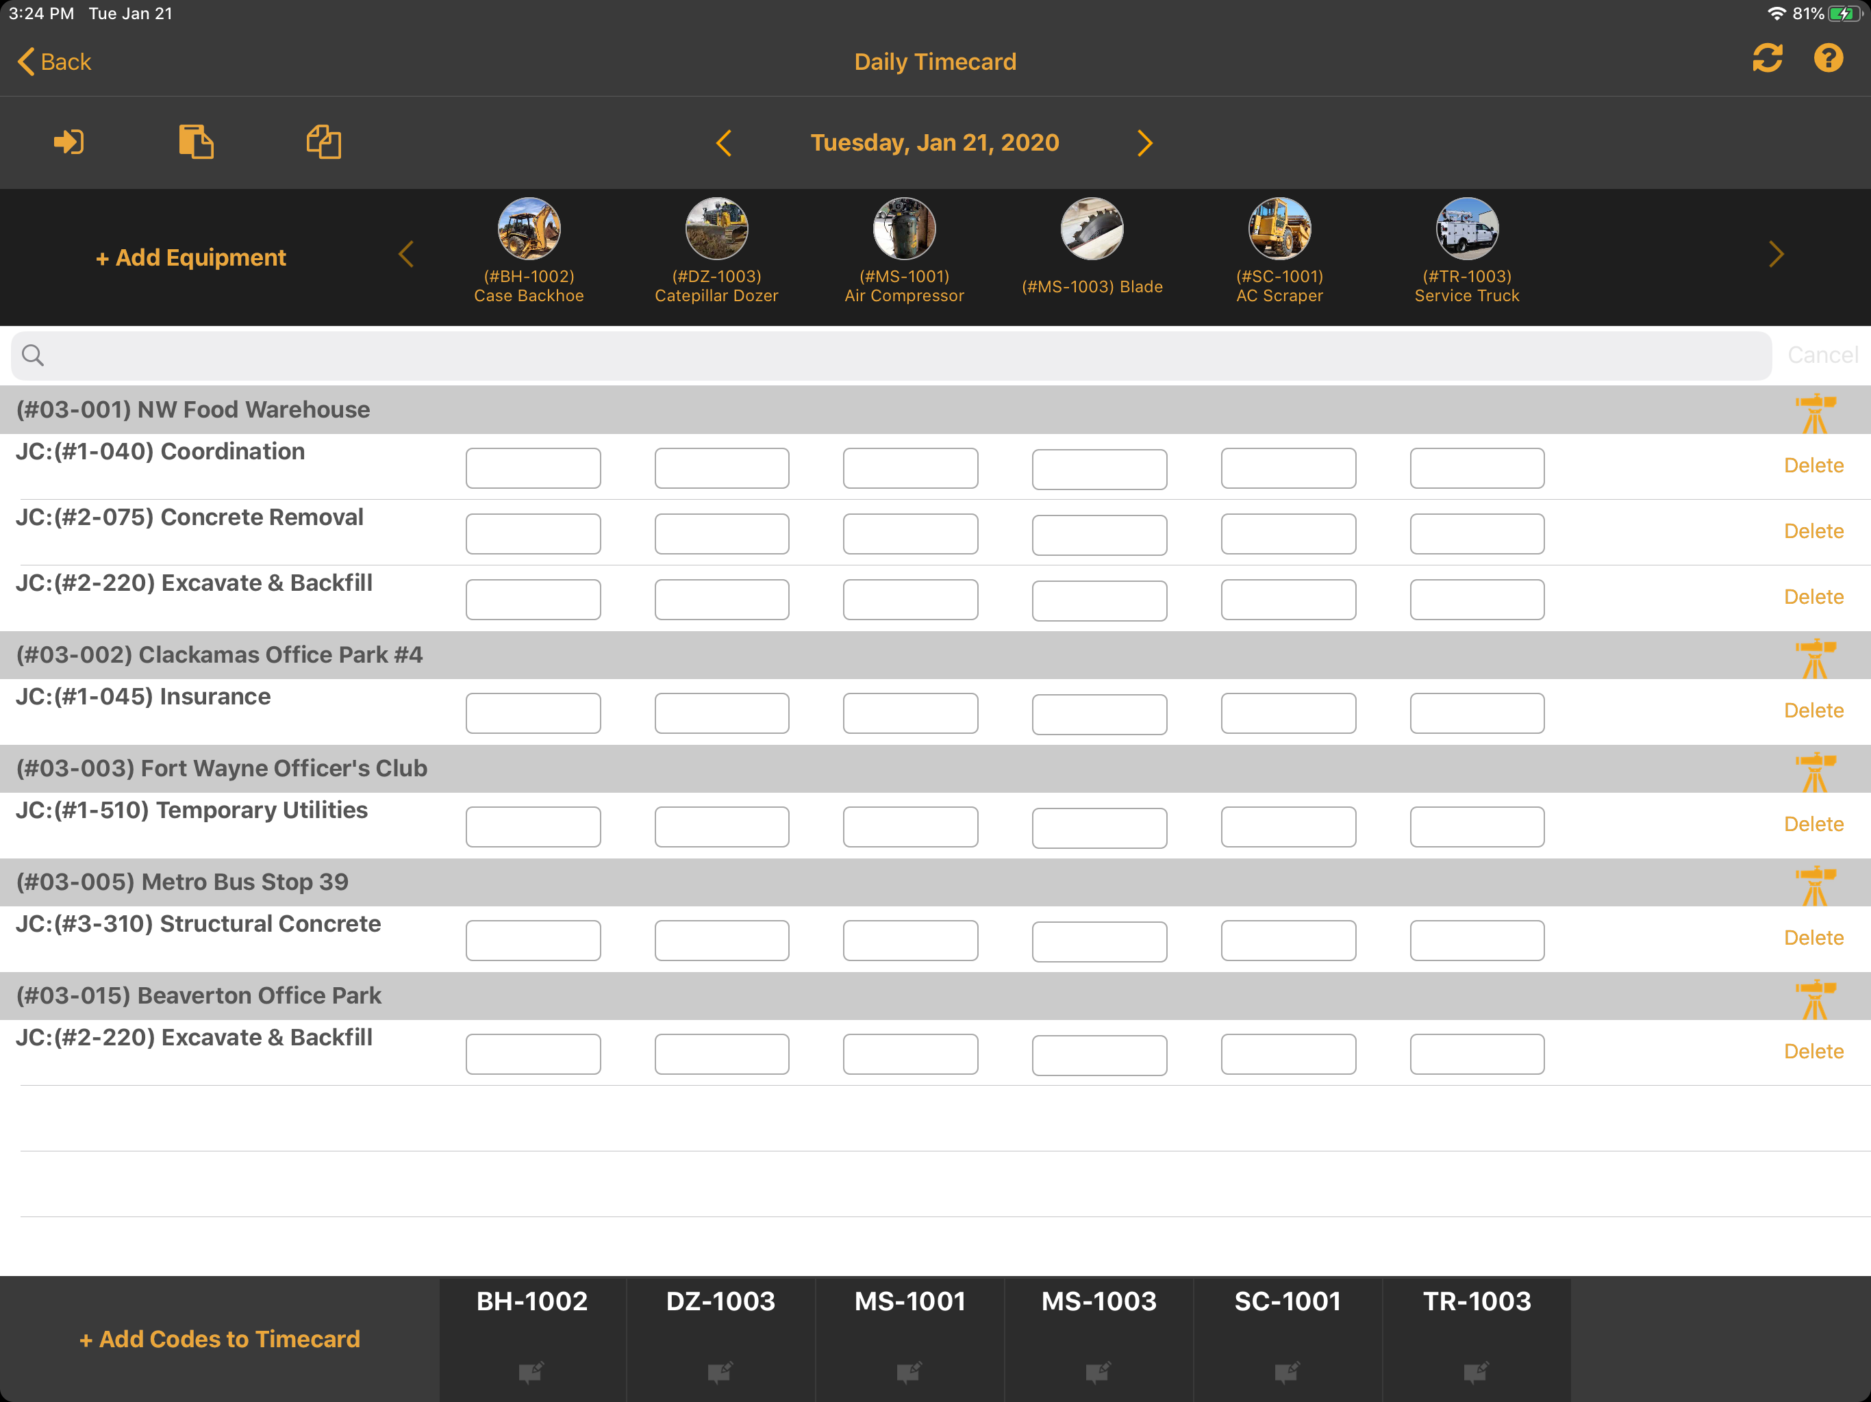Select the BH-1002 column tab
Viewport: 1871px width, 1402px height.
(x=531, y=1302)
